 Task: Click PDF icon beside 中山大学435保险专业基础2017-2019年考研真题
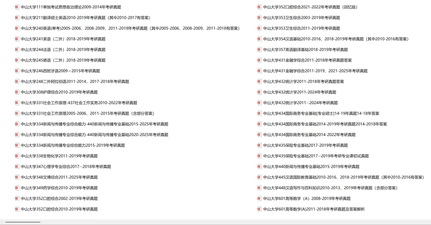coord(259,145)
